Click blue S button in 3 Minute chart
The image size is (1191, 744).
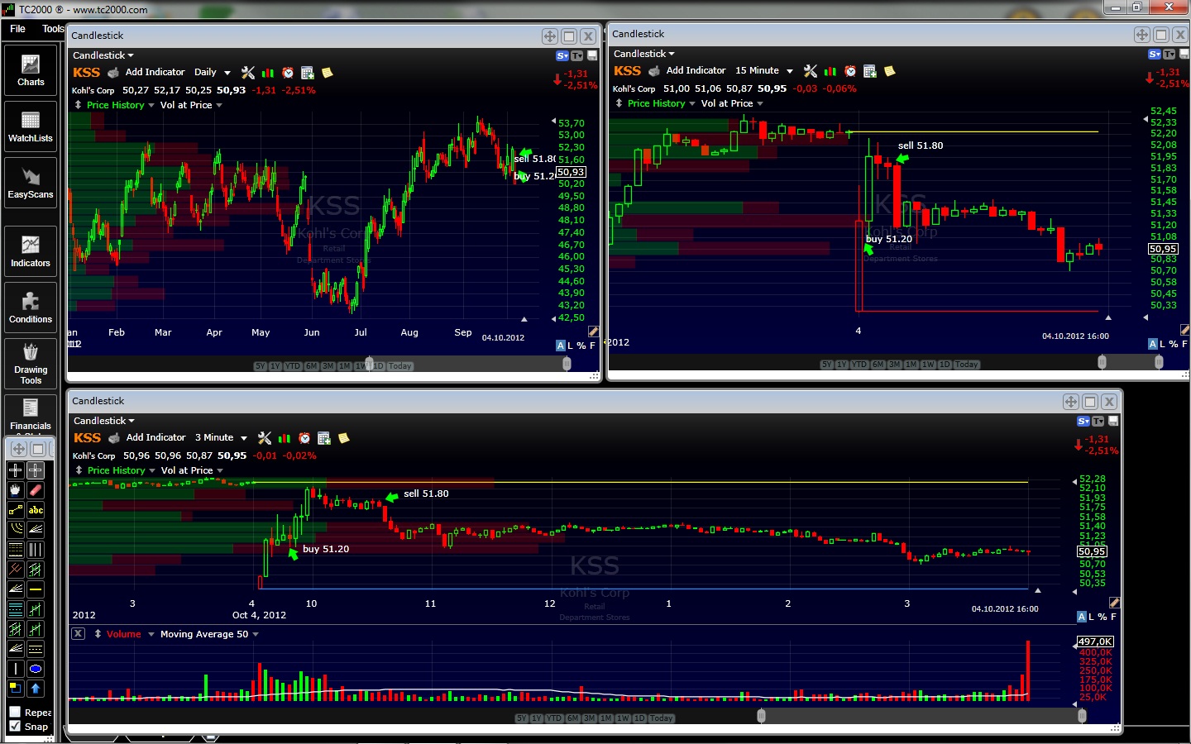(1083, 422)
